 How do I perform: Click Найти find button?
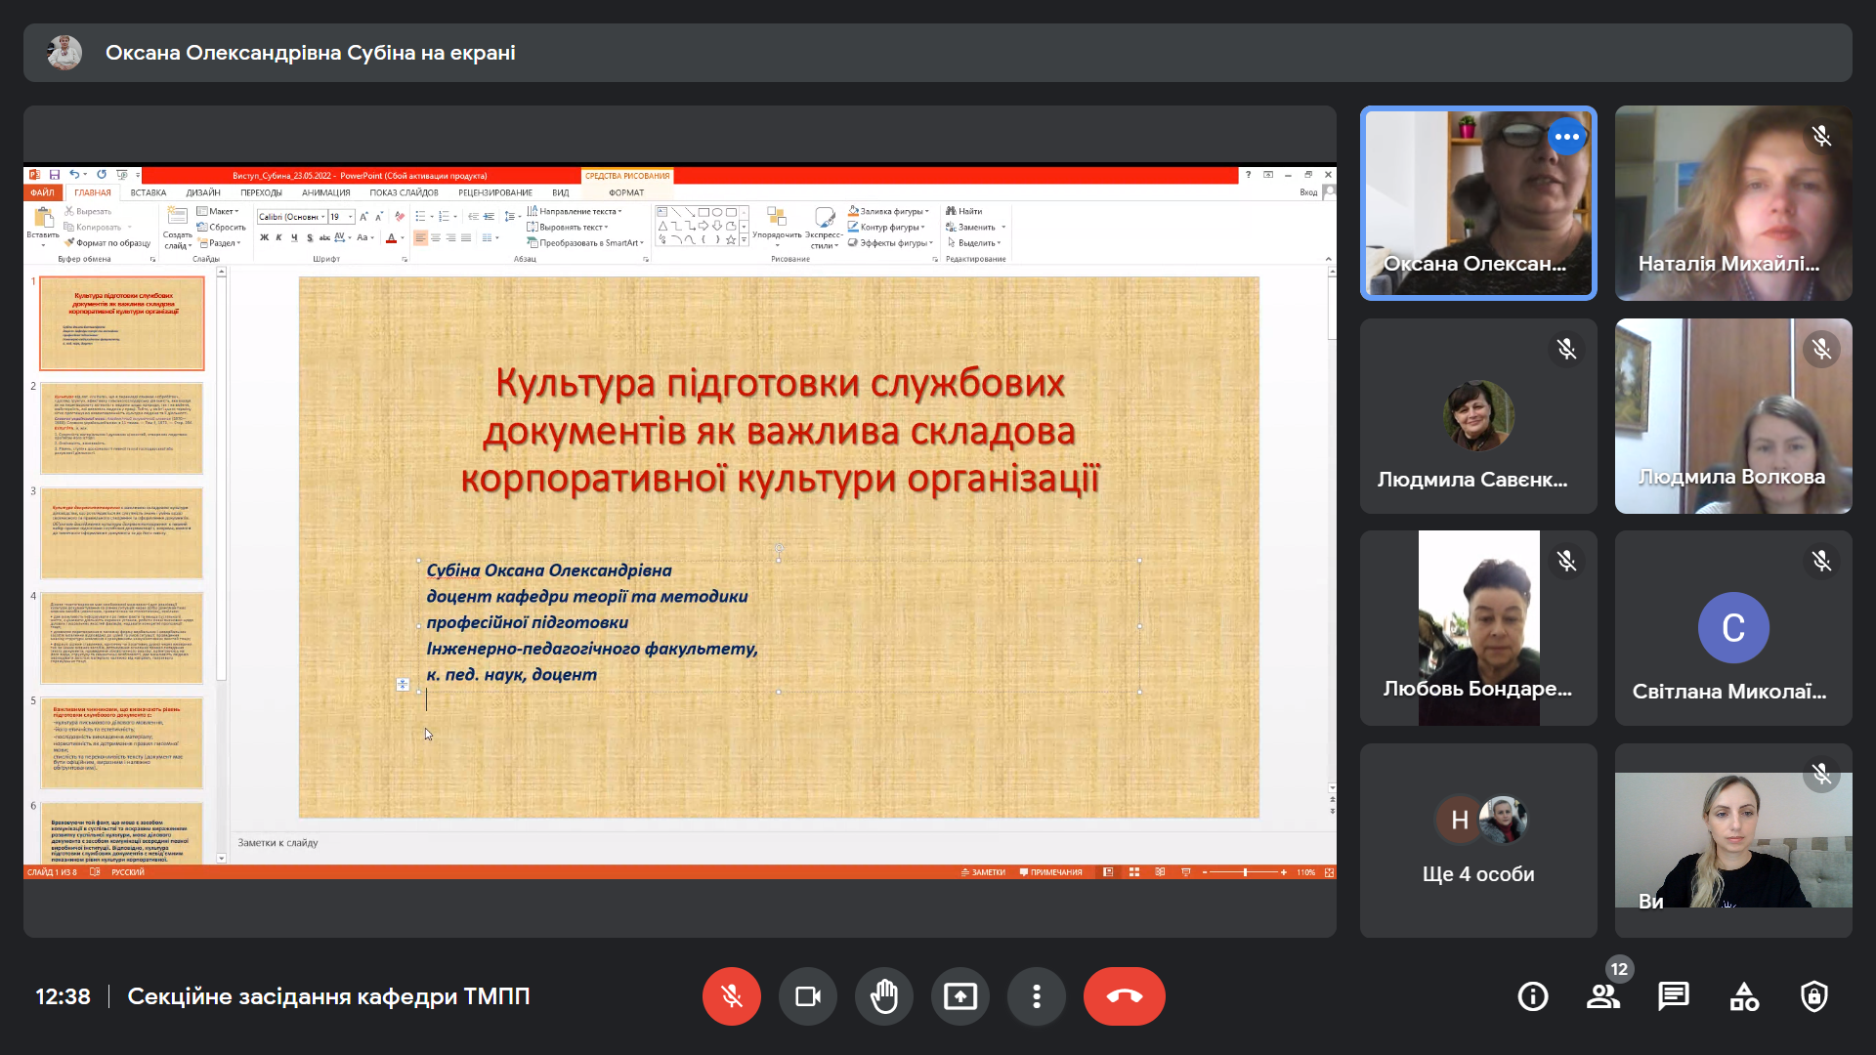pos(964,211)
